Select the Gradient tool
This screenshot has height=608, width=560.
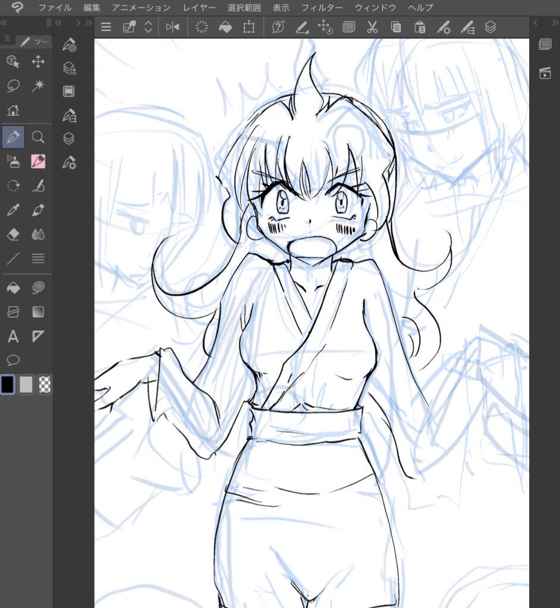tap(38, 312)
